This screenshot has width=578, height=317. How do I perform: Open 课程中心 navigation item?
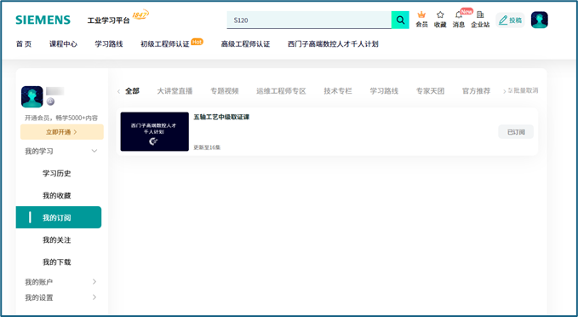63,44
